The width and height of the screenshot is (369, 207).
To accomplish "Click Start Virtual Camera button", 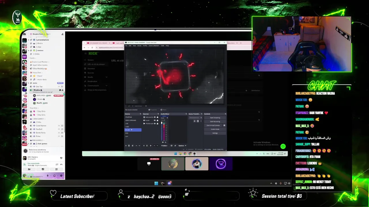I will (213, 125).
